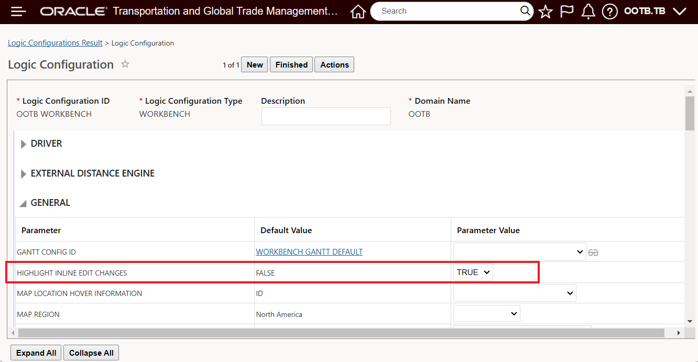
Task: Add Logic Configuration page to favorites star
Action: 125,64
